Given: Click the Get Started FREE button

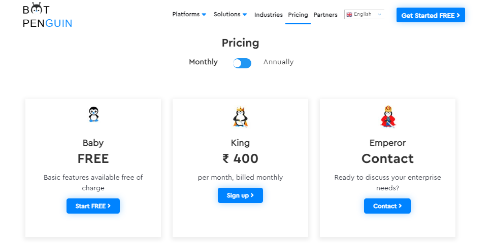Looking at the screenshot, I should (x=431, y=15).
